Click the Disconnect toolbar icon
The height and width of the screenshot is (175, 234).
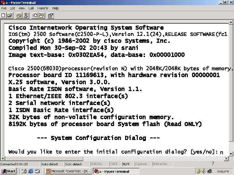click(x=26, y=16)
